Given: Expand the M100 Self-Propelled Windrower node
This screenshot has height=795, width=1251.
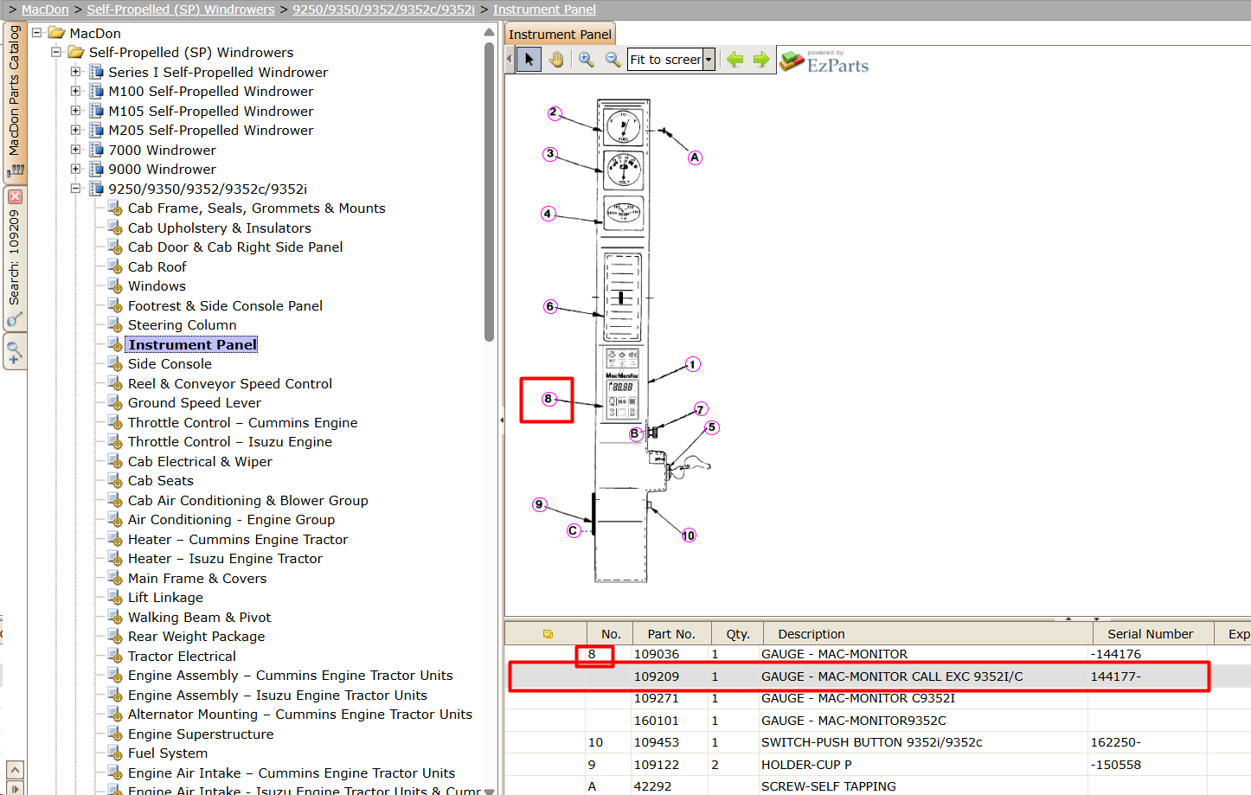Looking at the screenshot, I should click(x=76, y=92).
